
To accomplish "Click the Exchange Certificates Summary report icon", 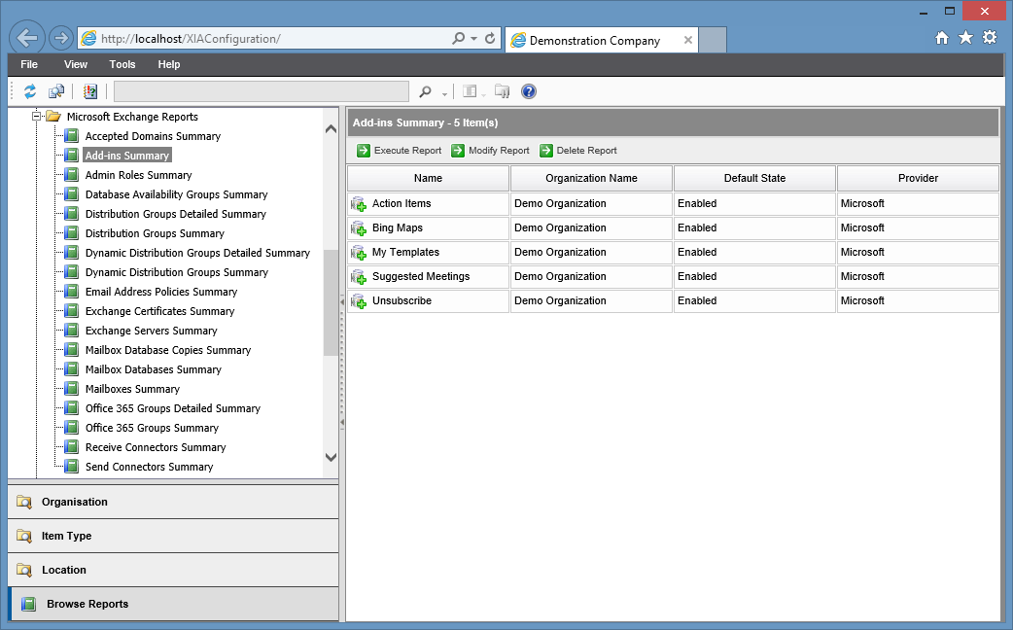I will click(72, 311).
